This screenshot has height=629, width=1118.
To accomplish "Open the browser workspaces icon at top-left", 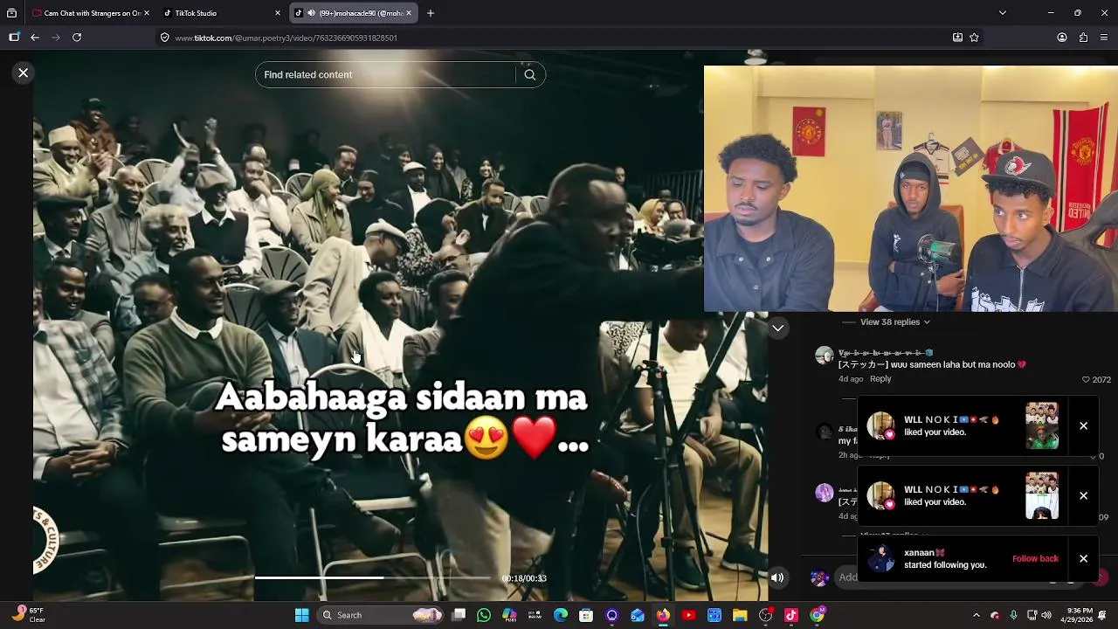I will (x=11, y=13).
